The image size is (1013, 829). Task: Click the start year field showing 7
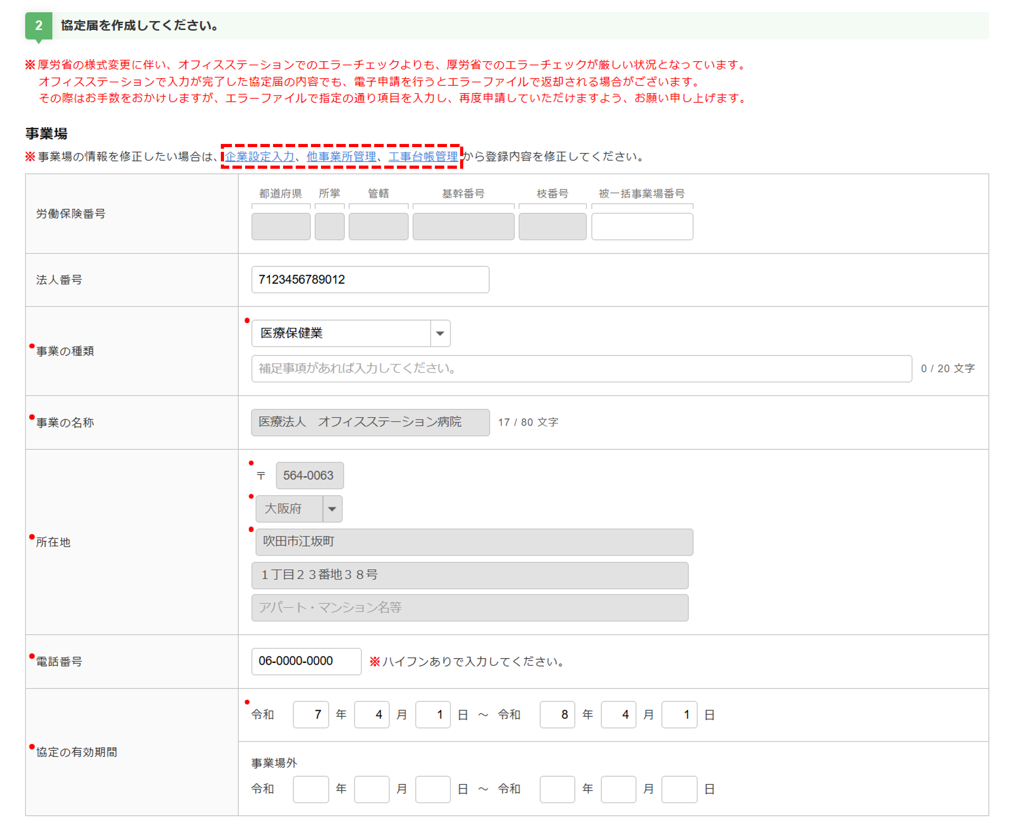pyautogui.click(x=310, y=715)
